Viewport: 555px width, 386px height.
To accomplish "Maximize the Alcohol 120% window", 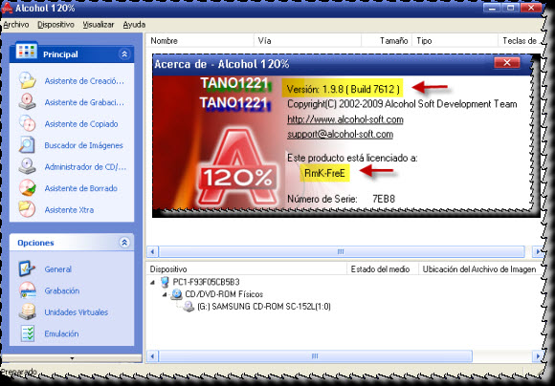I will [x=511, y=8].
